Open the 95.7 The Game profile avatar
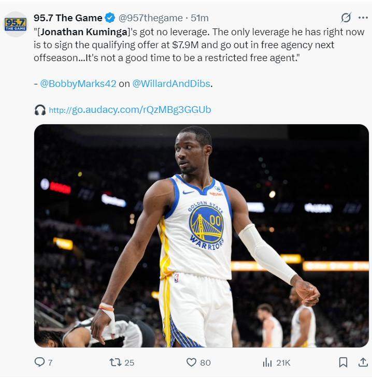The height and width of the screenshot is (378, 372). point(16,24)
